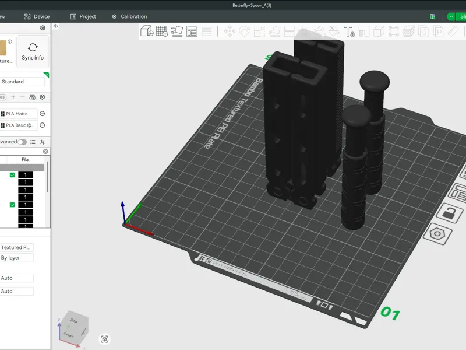Select the Text shape tool icon

[349, 32]
